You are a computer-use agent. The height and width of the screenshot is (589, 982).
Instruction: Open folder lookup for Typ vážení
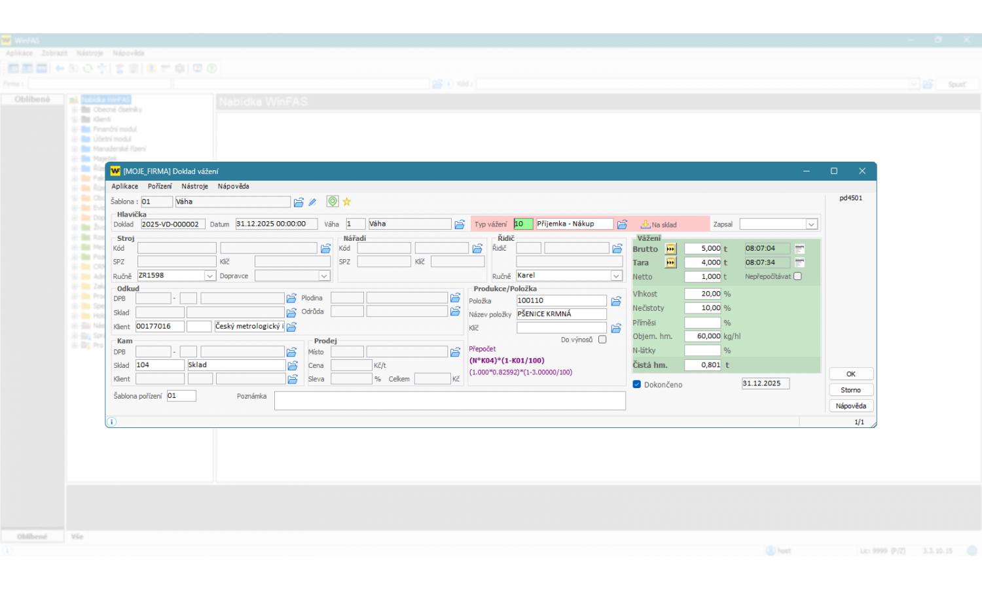click(x=622, y=224)
